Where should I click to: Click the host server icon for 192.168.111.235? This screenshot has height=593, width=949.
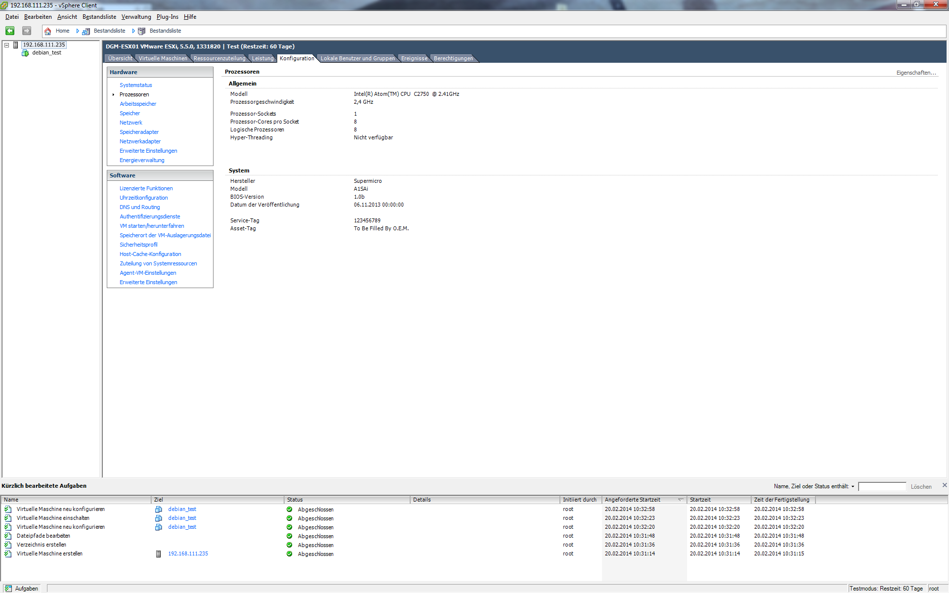pos(16,45)
